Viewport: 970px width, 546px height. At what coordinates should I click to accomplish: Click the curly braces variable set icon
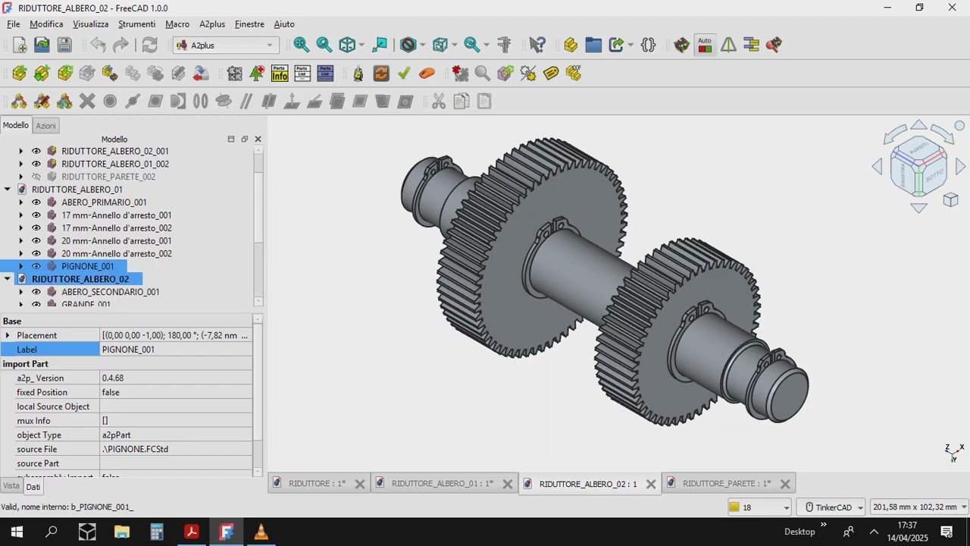tap(648, 45)
